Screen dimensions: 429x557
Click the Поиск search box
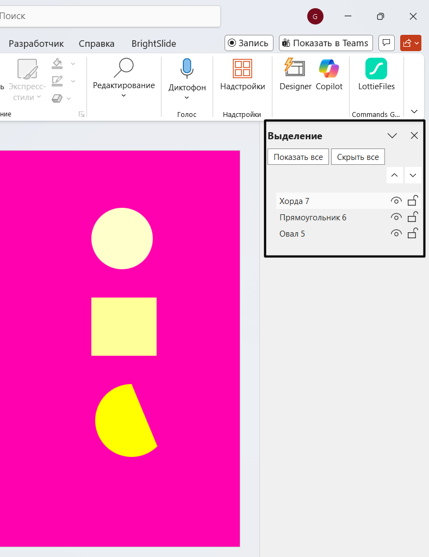click(x=109, y=16)
